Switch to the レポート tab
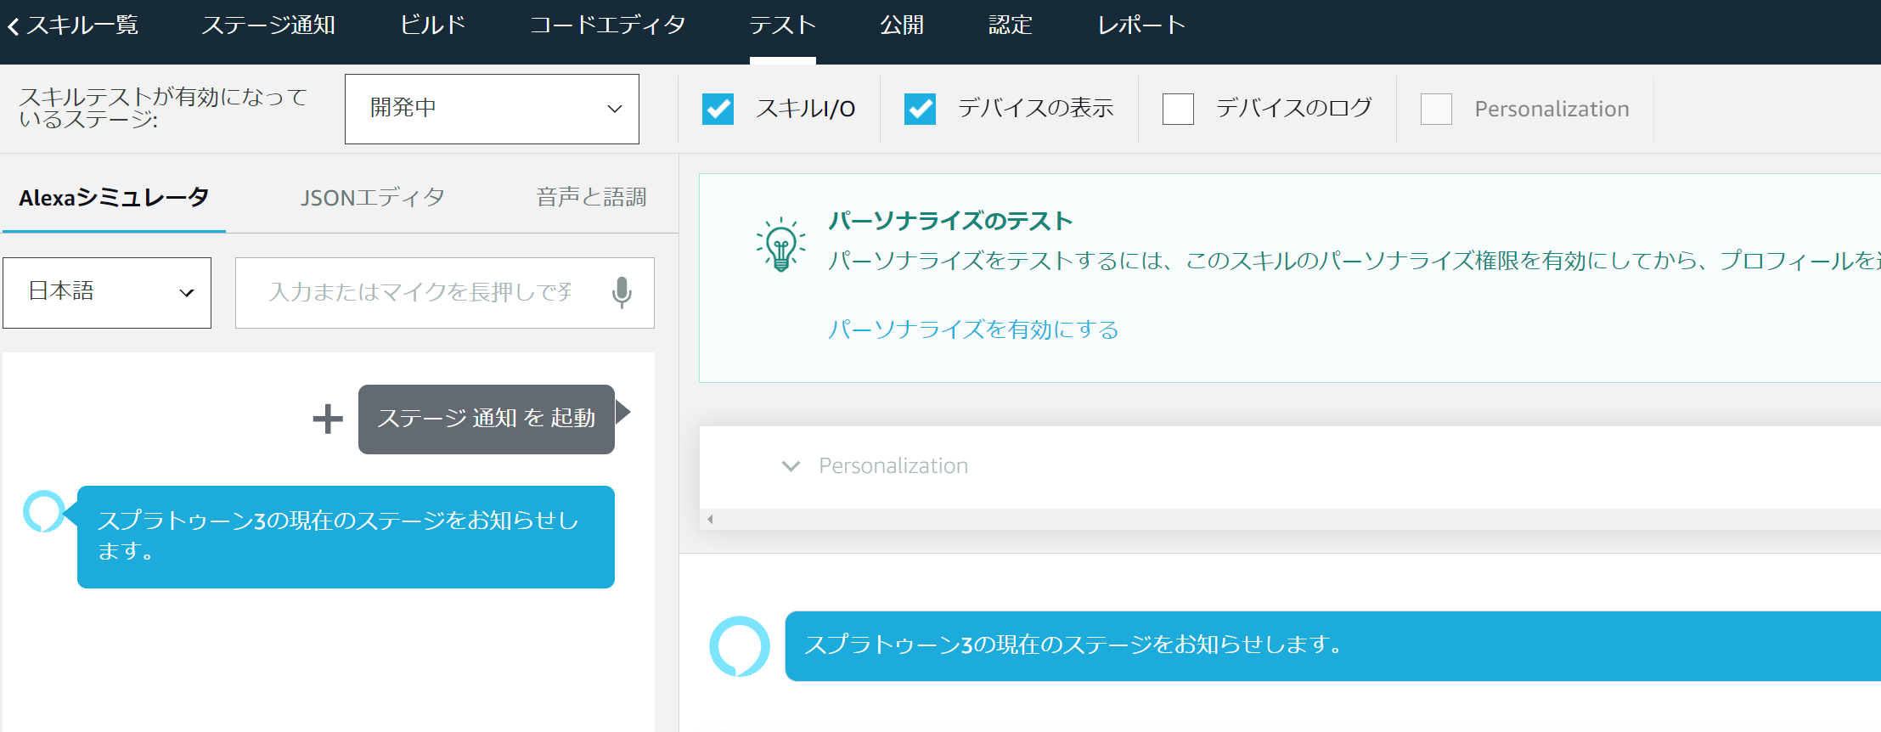This screenshot has height=732, width=1881. [x=1141, y=25]
